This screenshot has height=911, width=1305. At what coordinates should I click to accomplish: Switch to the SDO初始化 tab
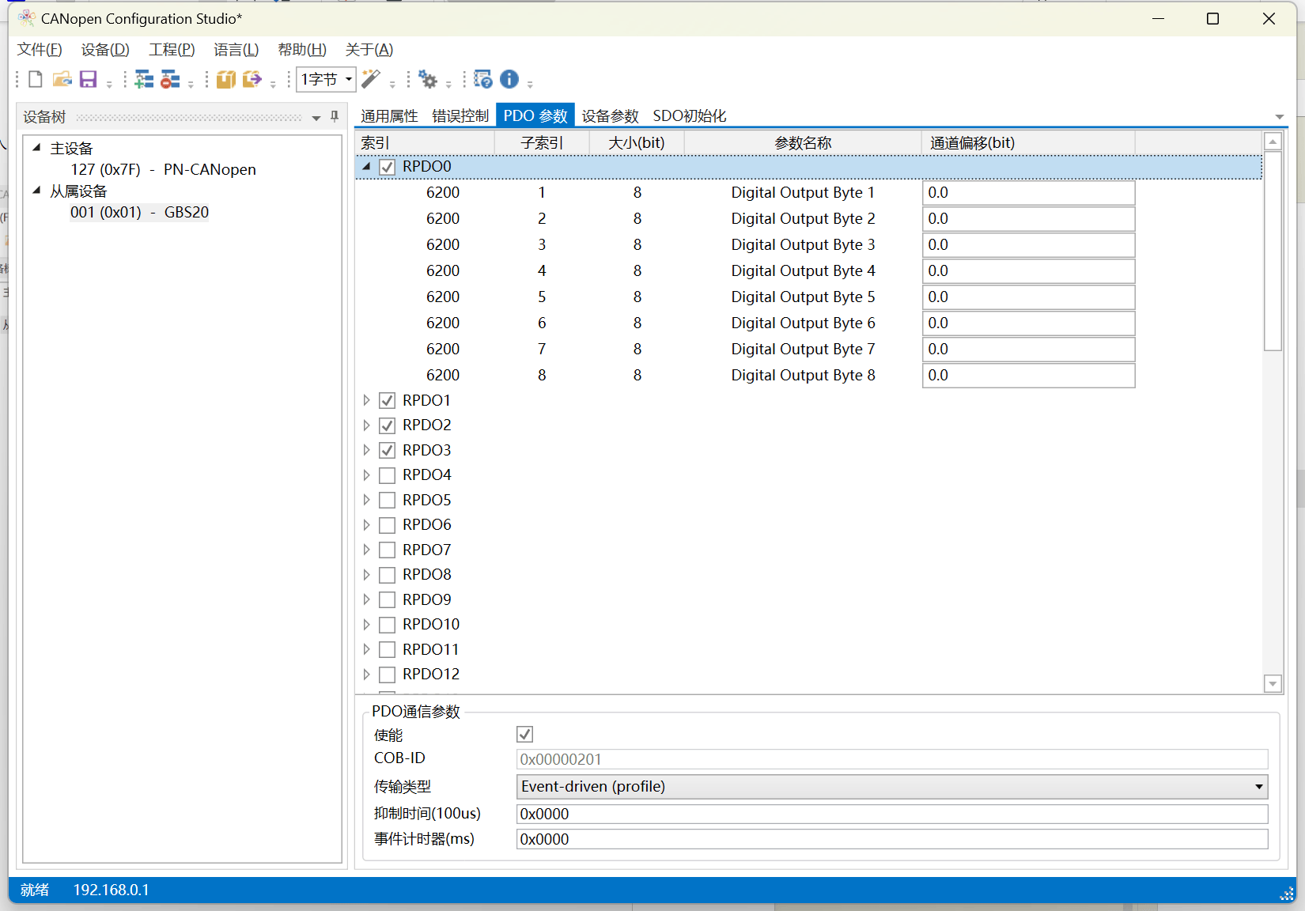coord(690,115)
